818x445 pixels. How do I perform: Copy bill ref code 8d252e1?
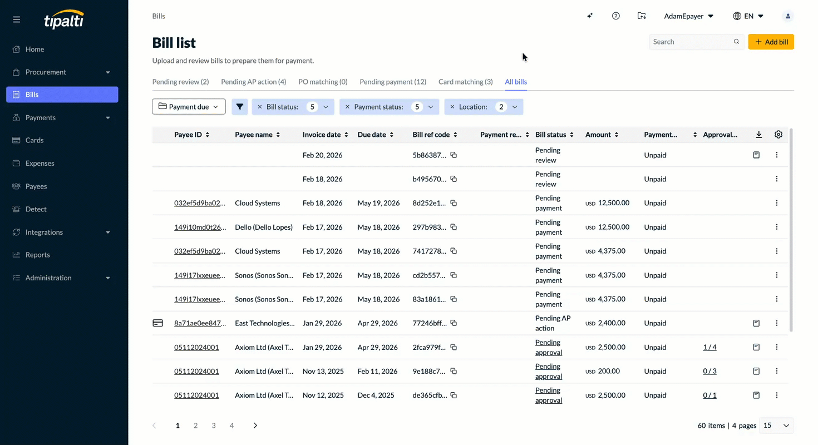point(454,203)
